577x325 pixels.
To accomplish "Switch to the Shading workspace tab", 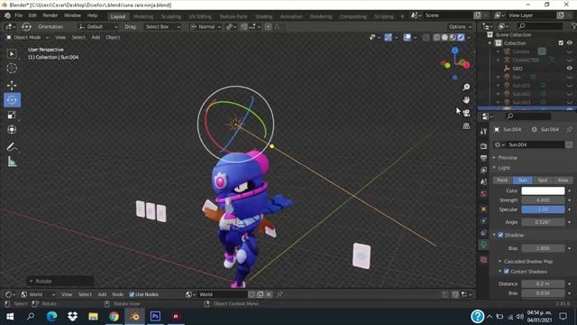I will [264, 16].
